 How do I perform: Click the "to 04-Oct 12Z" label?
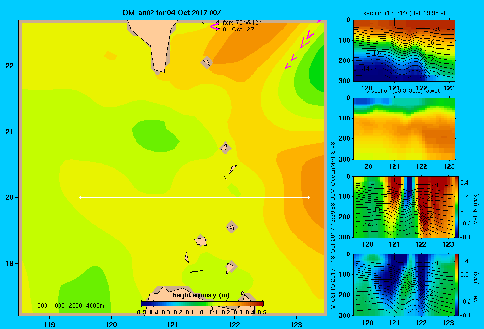coord(235,30)
